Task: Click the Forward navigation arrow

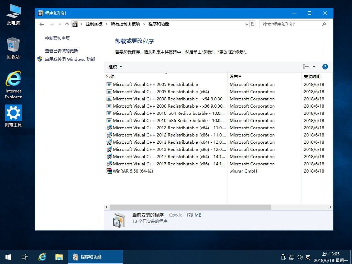Action: pyautogui.click(x=52, y=24)
